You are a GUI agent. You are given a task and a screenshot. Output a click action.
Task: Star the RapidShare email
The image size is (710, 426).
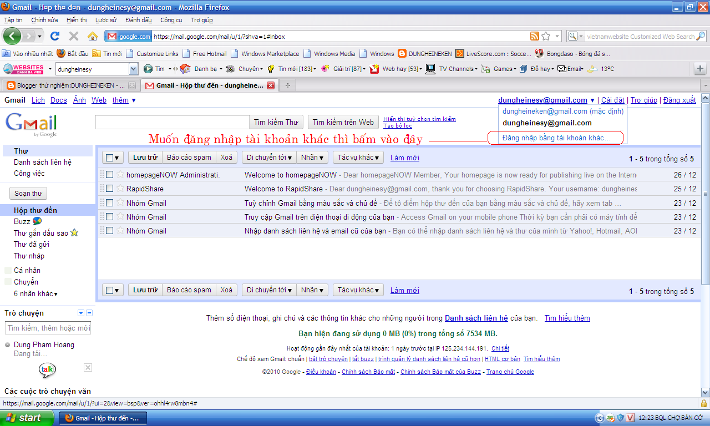(x=120, y=189)
